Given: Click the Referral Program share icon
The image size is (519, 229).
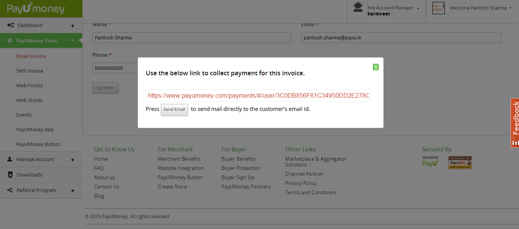Looking at the screenshot, I should pos(9,190).
